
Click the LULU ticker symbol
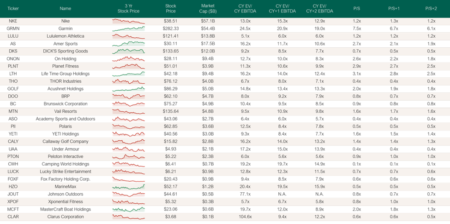pyautogui.click(x=13, y=36)
